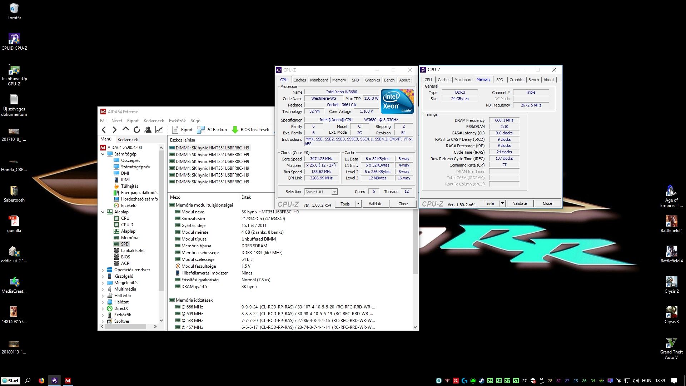Open MediaCreat... desktop icon

[14, 285]
